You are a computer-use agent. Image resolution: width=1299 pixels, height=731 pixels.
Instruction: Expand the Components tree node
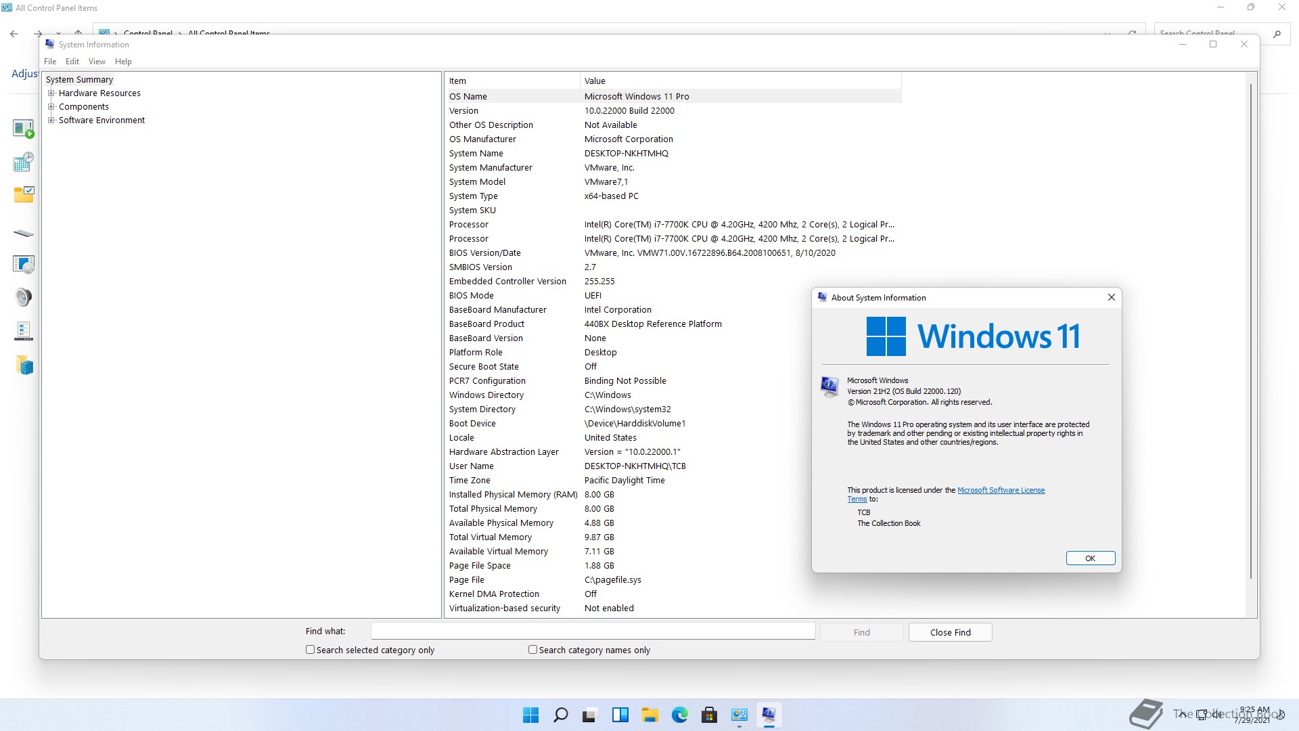pyautogui.click(x=51, y=107)
